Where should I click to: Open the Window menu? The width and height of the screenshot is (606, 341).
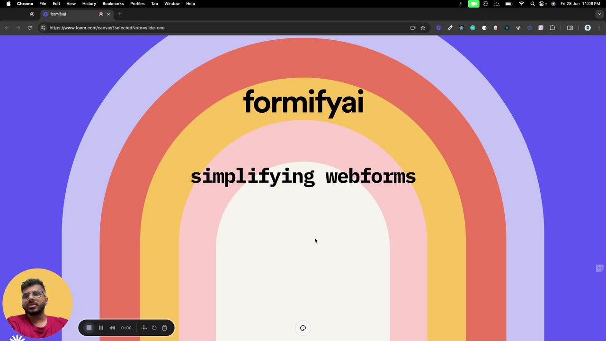pos(172,4)
